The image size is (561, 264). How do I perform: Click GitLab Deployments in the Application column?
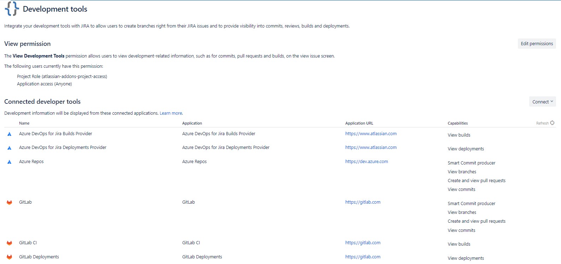(202, 257)
